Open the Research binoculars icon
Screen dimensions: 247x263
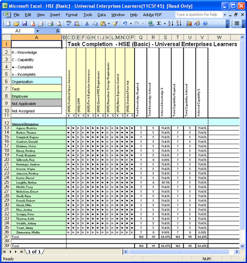[x=77, y=23]
